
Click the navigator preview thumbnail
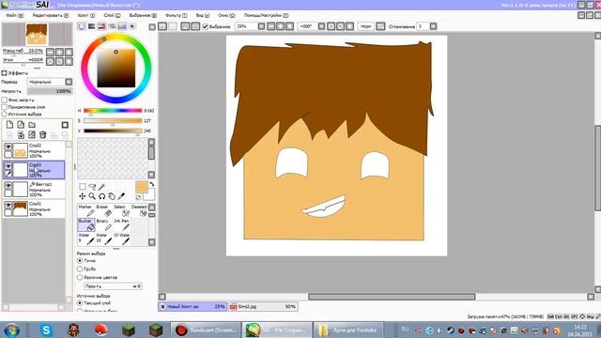37,34
